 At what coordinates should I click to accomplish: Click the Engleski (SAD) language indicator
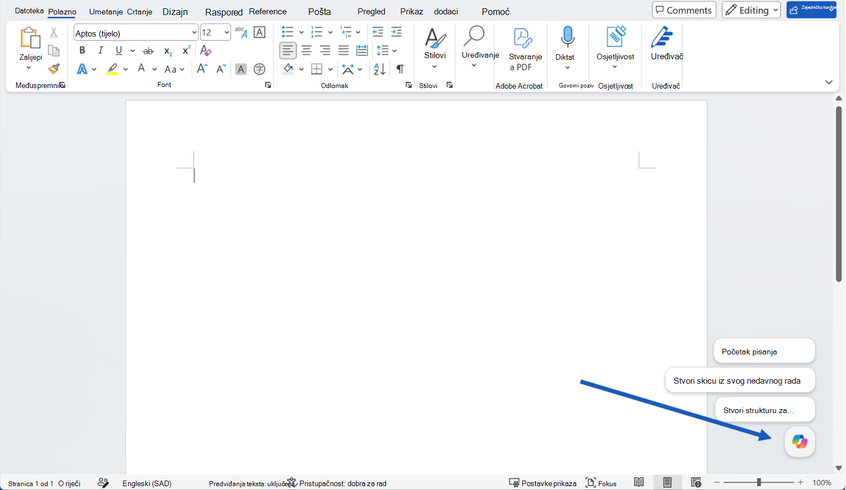pyautogui.click(x=147, y=483)
